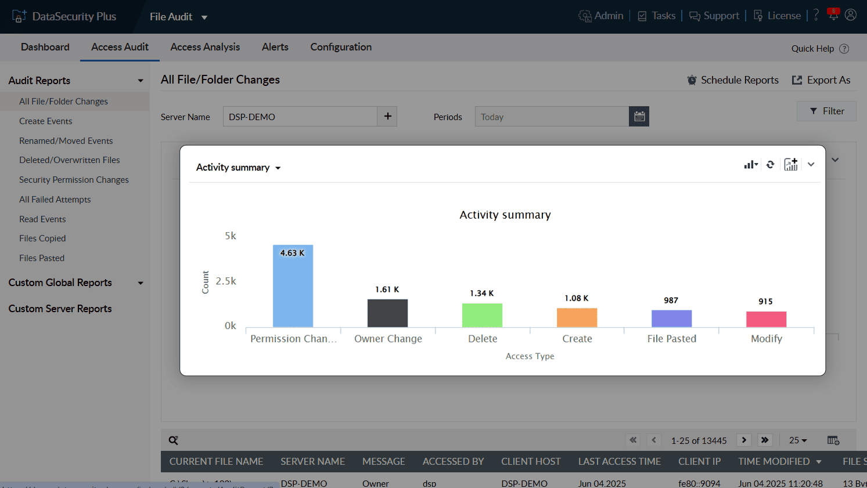Viewport: 867px width, 488px height.
Task: Open the Periods calendar picker
Action: [x=639, y=116]
